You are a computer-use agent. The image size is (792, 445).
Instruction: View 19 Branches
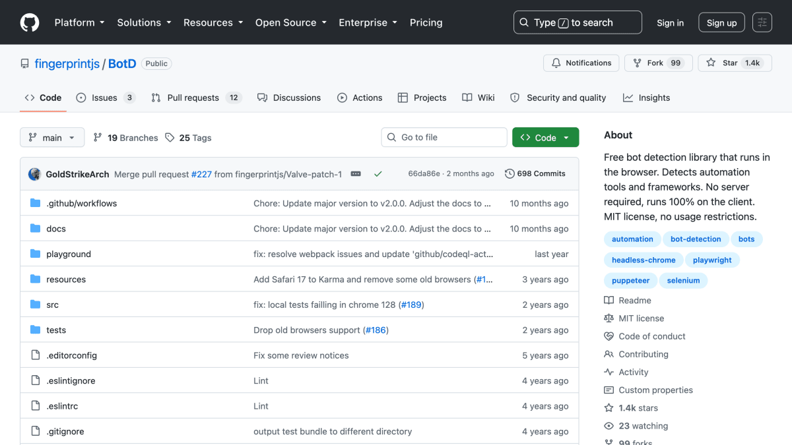click(x=125, y=138)
